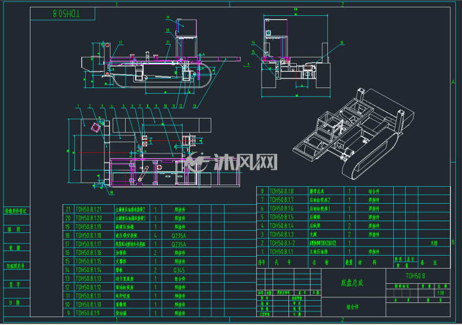Click part code TDH50.8.1.3
This screenshot has height=325, width=462.
tap(281, 234)
